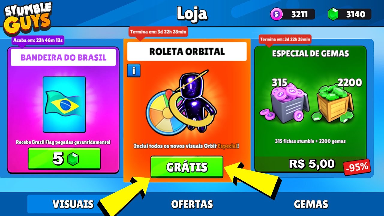
Task: Open the Bandeira do Brasil title
Action: tap(63, 58)
